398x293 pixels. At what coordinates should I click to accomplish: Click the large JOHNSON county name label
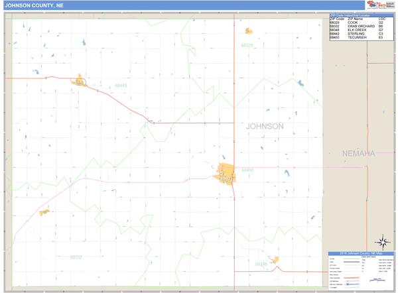point(265,126)
